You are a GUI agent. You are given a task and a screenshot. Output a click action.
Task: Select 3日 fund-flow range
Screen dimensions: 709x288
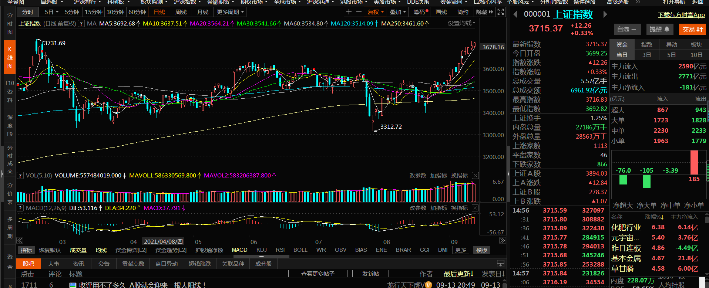pos(647,55)
